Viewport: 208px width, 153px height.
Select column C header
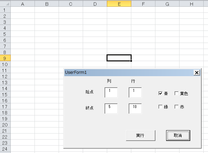tap(71, 4)
